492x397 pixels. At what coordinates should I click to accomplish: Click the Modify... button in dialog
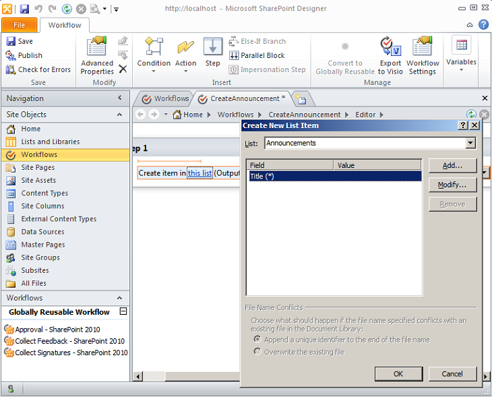pos(452,185)
